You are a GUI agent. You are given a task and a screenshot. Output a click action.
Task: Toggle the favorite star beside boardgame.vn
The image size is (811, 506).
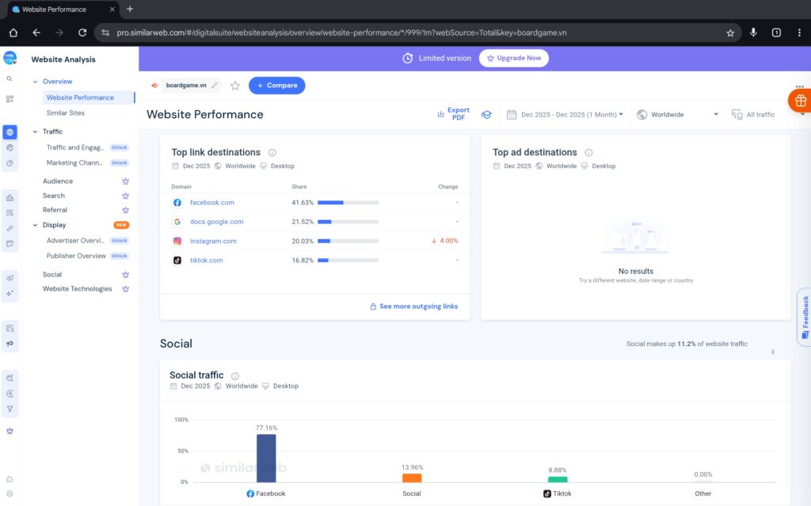pyautogui.click(x=235, y=85)
